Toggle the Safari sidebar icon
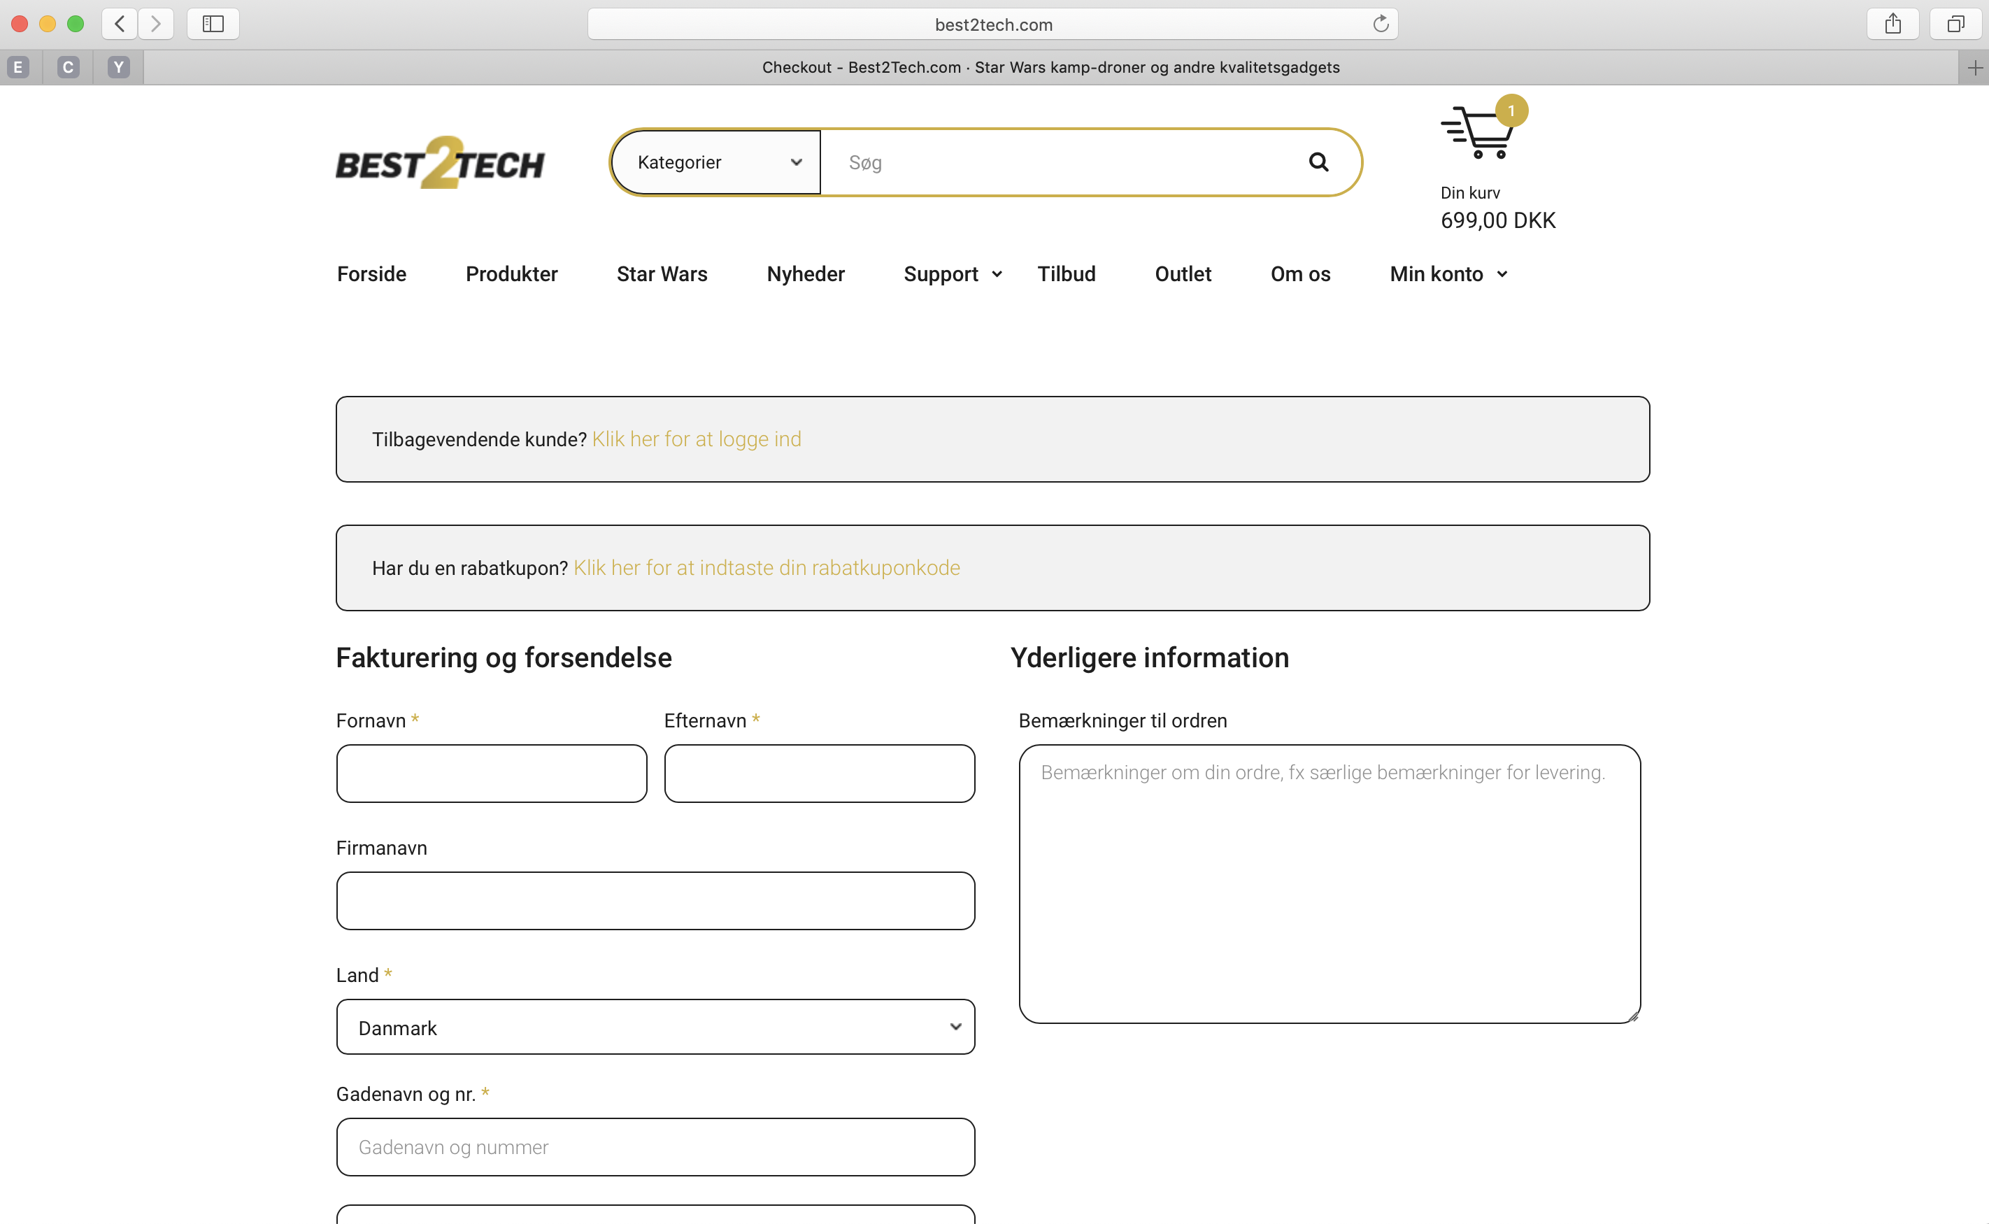The width and height of the screenshot is (1989, 1224). point(213,24)
